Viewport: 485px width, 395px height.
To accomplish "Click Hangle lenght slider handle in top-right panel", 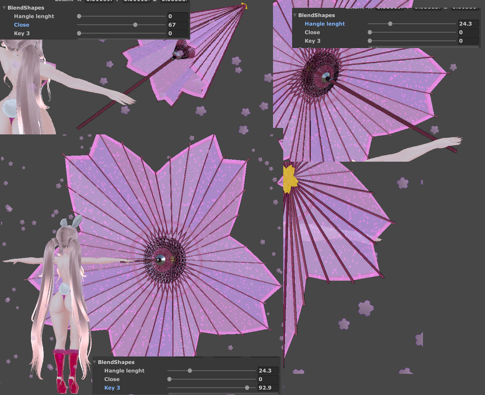I will pyautogui.click(x=390, y=24).
